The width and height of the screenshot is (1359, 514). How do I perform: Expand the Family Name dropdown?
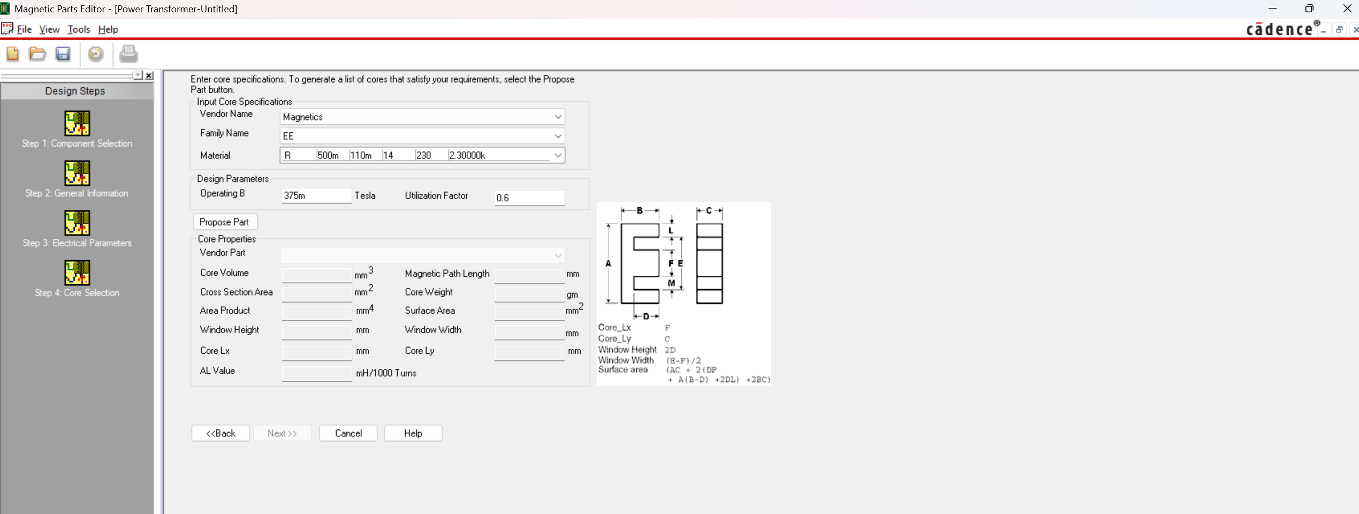(x=558, y=136)
